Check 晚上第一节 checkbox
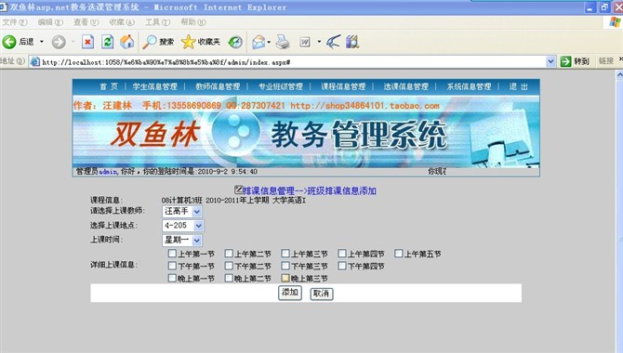 click(x=172, y=278)
